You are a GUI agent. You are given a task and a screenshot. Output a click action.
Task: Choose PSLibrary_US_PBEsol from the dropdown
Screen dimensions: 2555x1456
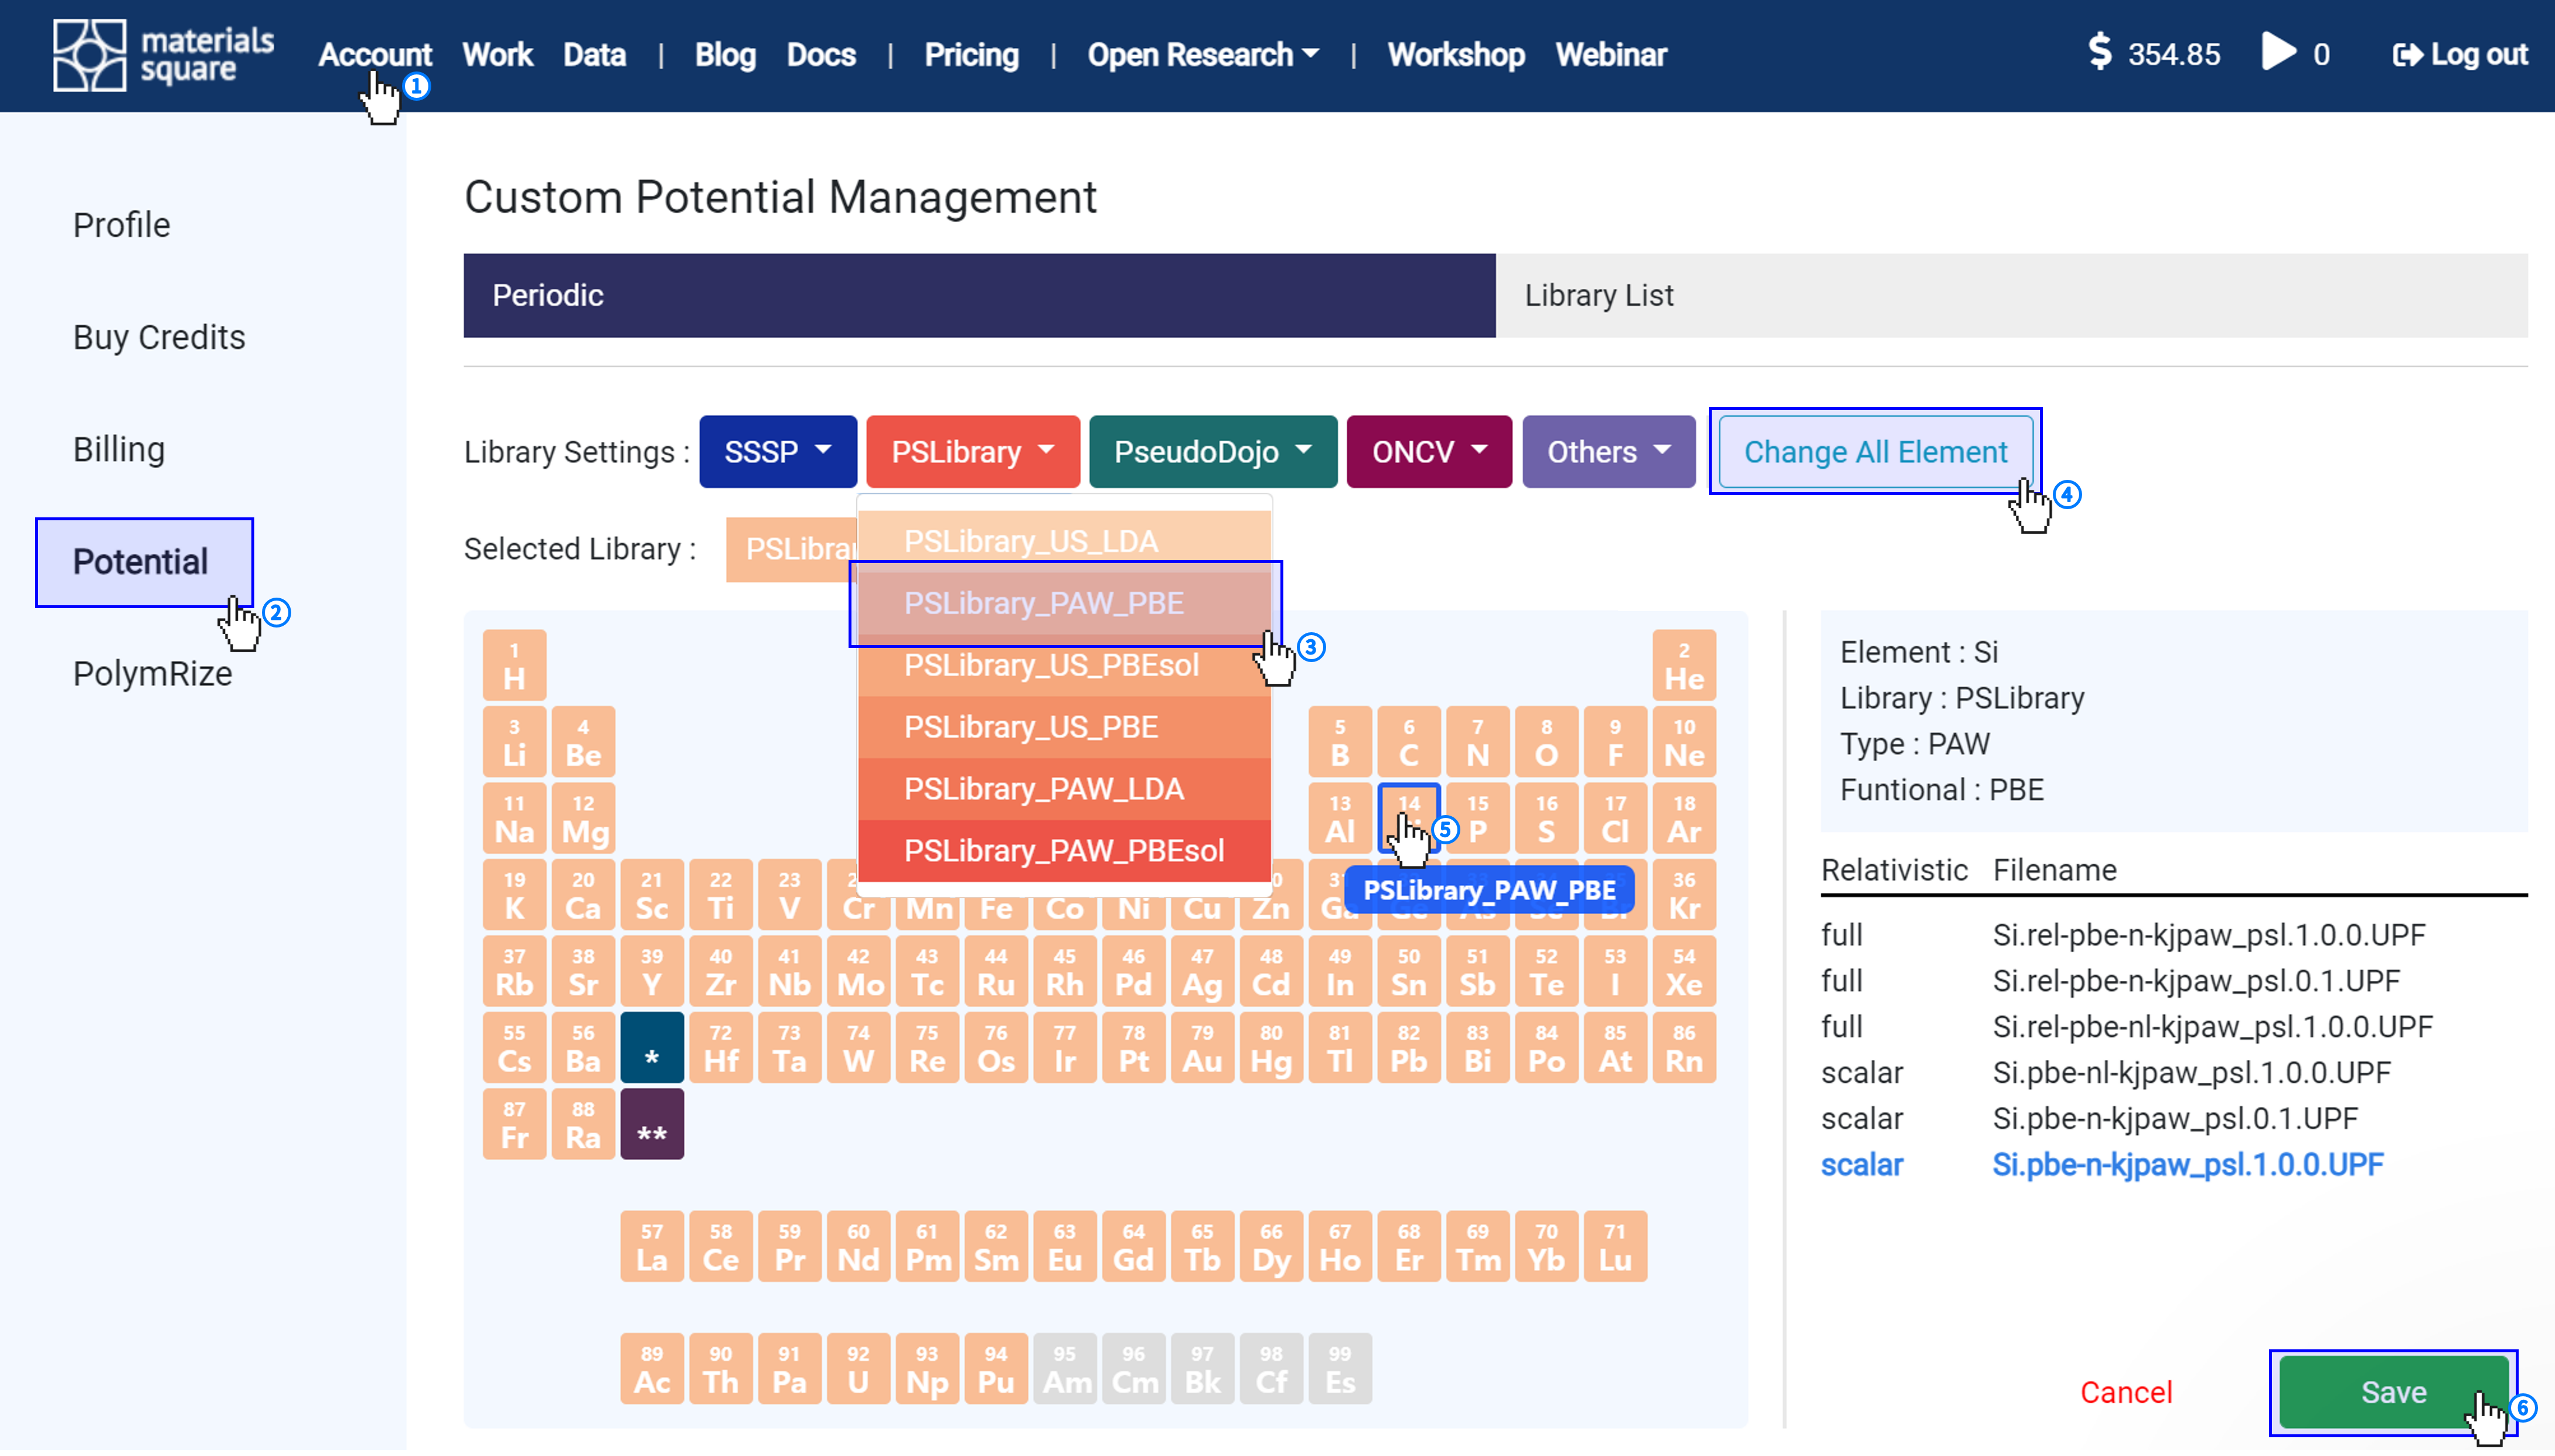click(1064, 665)
